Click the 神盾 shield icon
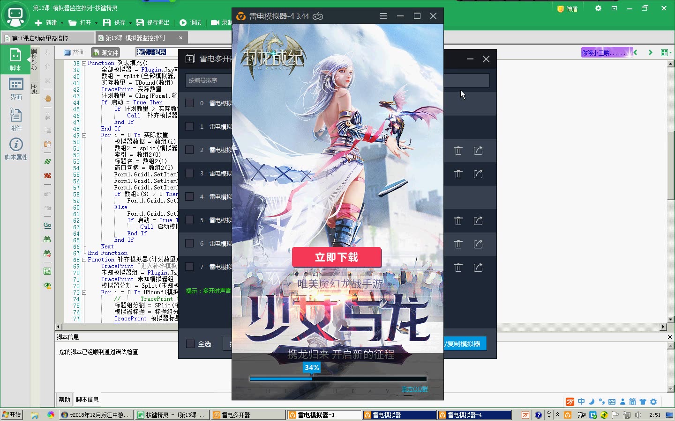Viewport: 675px width, 421px height. [x=560, y=9]
